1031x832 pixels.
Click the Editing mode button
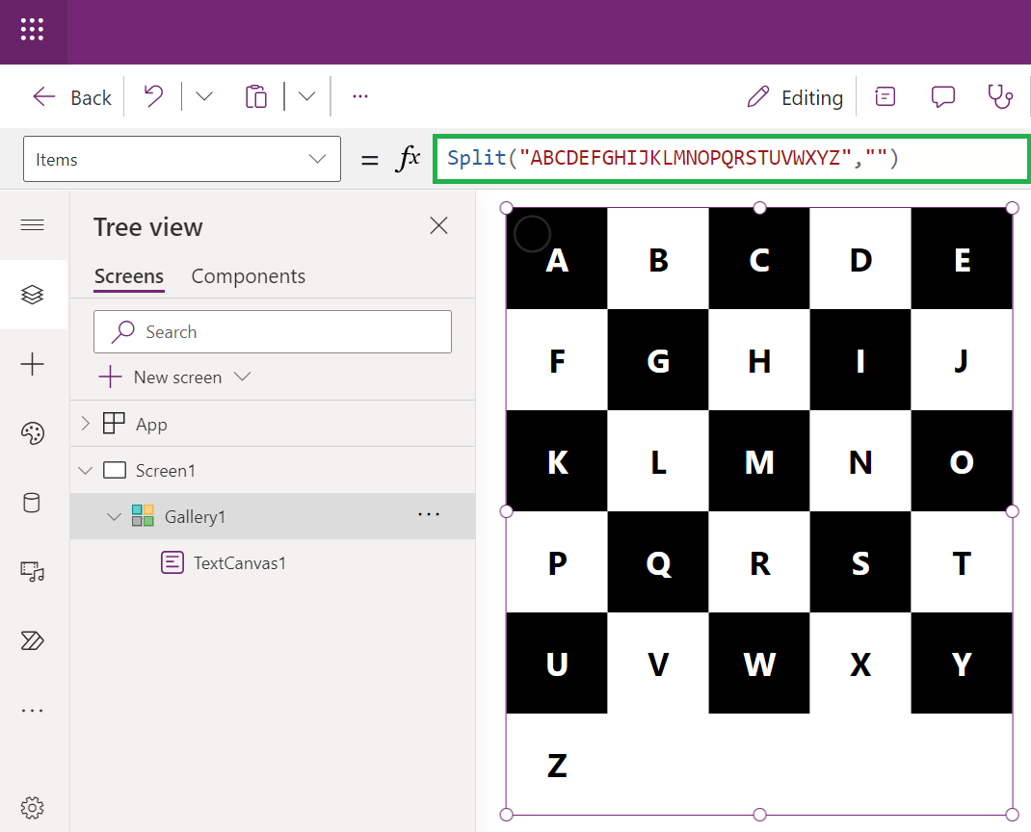coord(795,97)
